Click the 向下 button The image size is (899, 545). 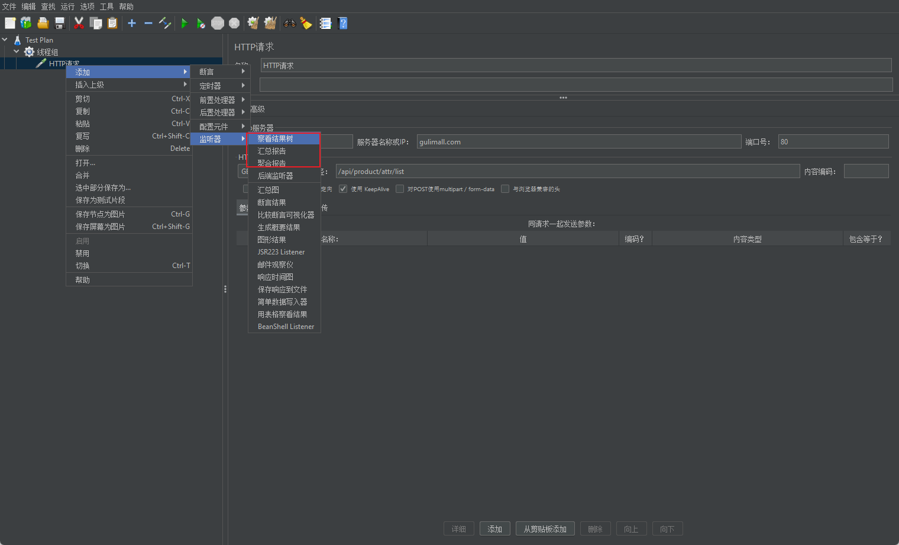tap(667, 529)
